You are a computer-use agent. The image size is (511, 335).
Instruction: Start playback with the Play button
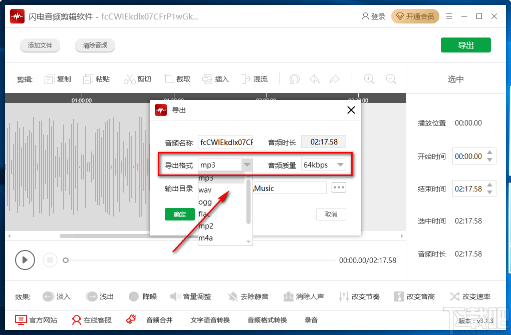tap(25, 260)
